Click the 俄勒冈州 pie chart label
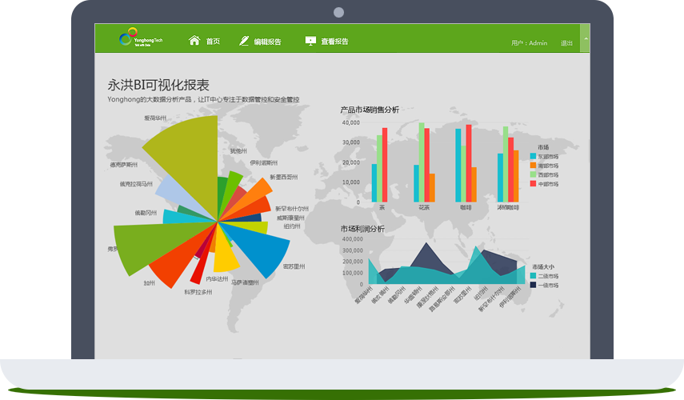The height and width of the screenshot is (400, 684). [146, 213]
